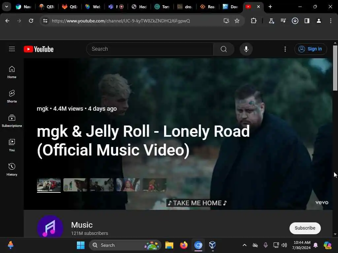This screenshot has width=338, height=253.
Task: View watch History
Action: (12, 170)
